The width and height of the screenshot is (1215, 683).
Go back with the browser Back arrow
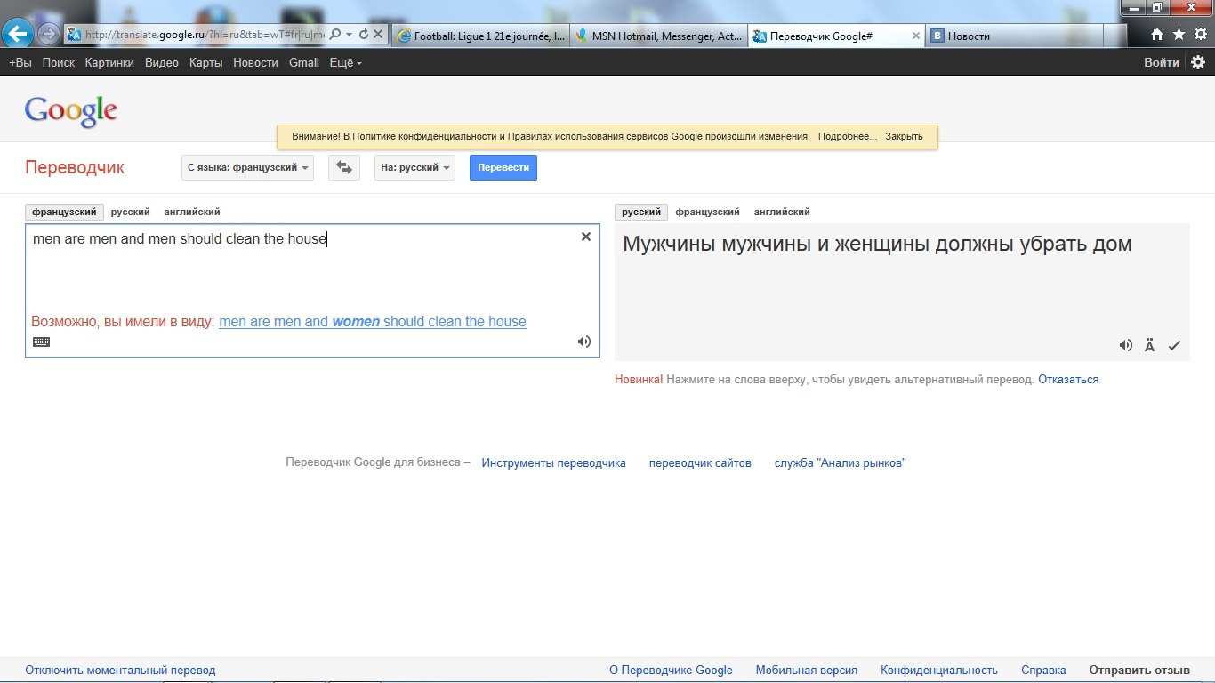18,35
